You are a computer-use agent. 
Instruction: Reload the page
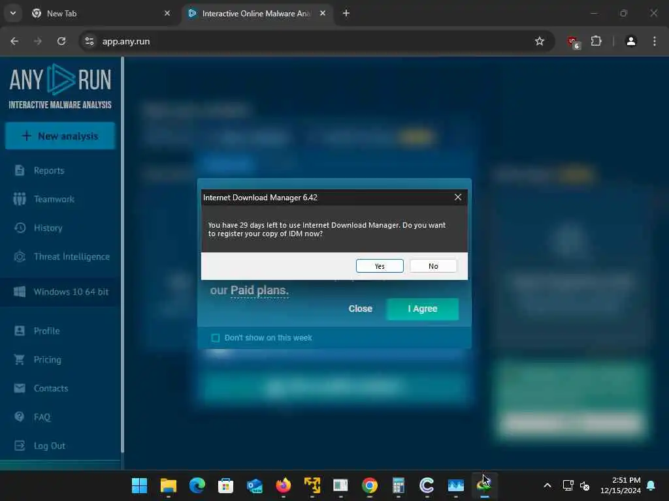point(61,41)
